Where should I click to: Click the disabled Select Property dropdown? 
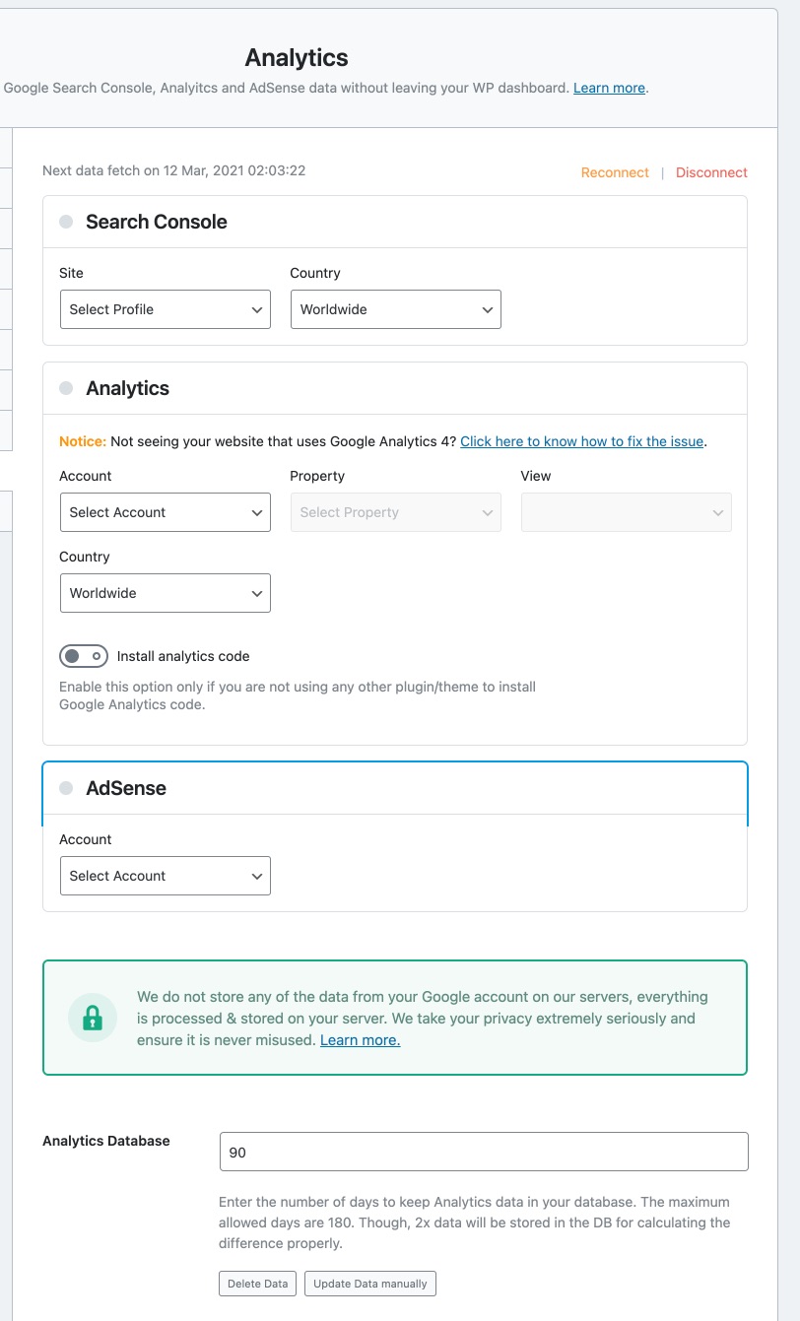395,512
